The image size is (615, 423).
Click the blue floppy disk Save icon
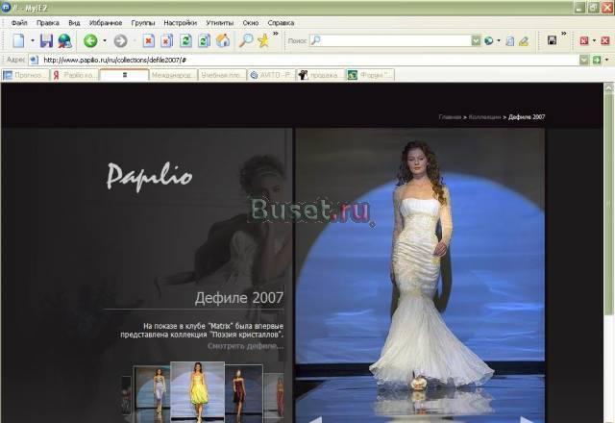click(x=45, y=40)
